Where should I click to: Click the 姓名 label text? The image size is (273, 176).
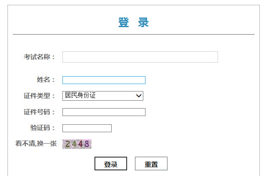[46, 80]
